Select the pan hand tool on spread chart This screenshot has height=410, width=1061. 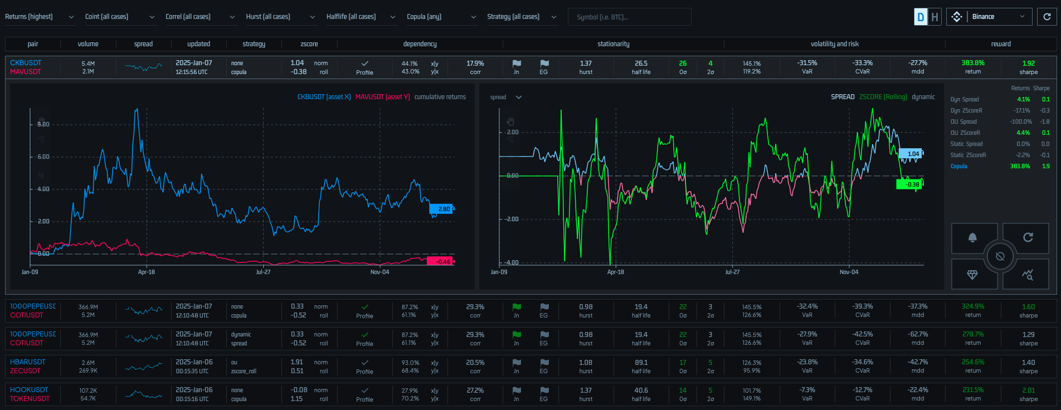pos(510,121)
